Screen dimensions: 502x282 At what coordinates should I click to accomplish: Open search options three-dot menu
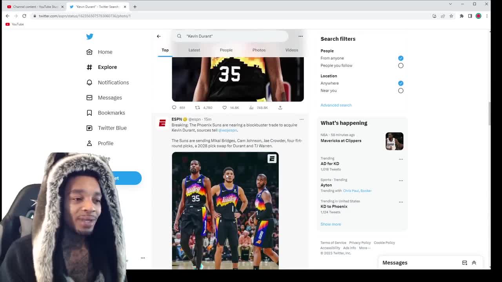(x=300, y=36)
